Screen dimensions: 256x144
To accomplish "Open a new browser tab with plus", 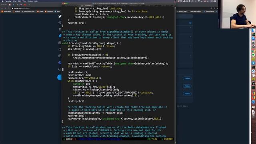I will (x=29, y=5).
